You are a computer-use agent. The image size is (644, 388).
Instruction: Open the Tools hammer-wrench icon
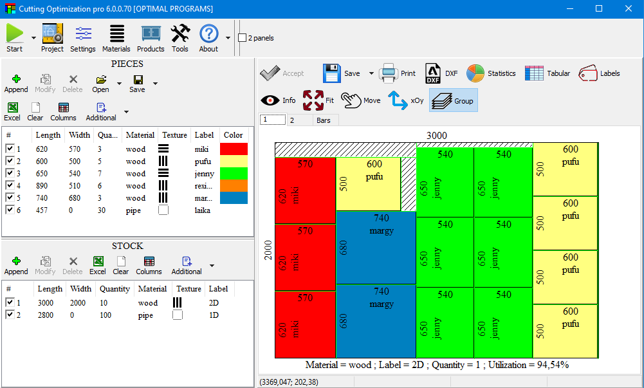tap(180, 33)
